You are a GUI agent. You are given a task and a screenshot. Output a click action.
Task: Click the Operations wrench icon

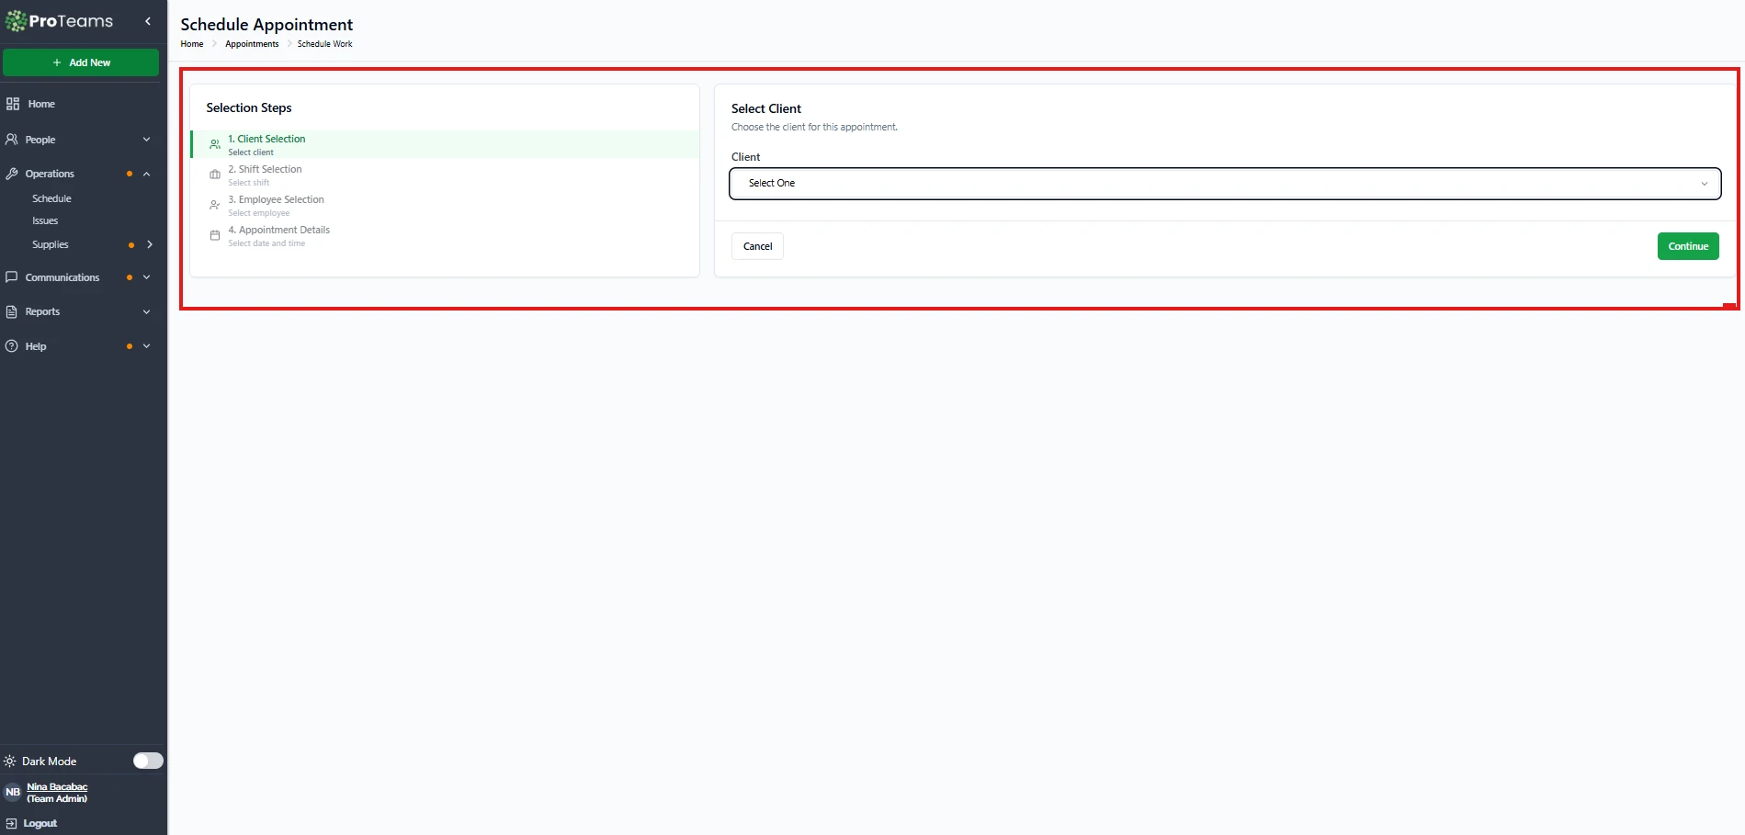tap(12, 174)
